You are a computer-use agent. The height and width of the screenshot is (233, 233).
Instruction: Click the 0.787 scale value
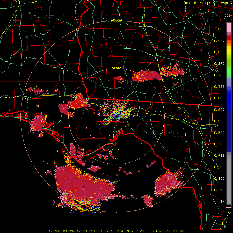(219, 75)
